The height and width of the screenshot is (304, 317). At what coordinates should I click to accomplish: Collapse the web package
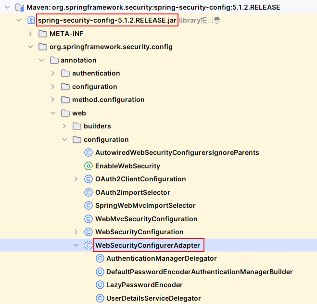click(53, 113)
